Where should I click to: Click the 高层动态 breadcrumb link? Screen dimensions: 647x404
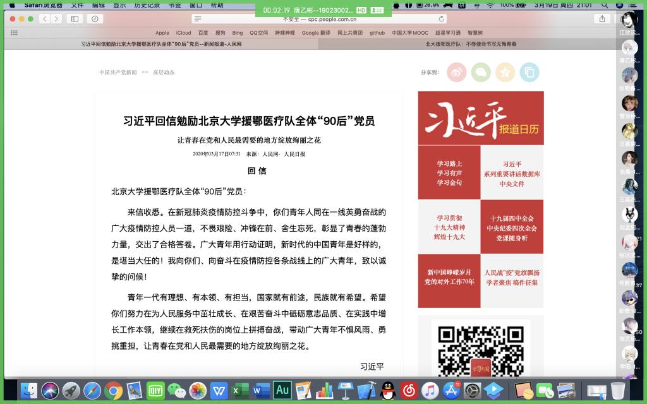point(164,73)
